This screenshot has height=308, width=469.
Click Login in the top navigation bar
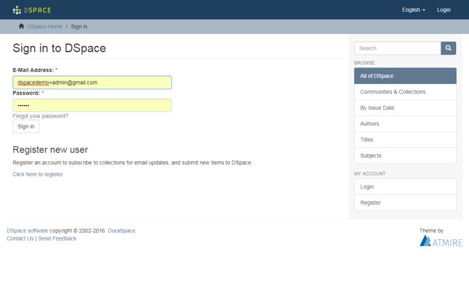click(x=444, y=10)
